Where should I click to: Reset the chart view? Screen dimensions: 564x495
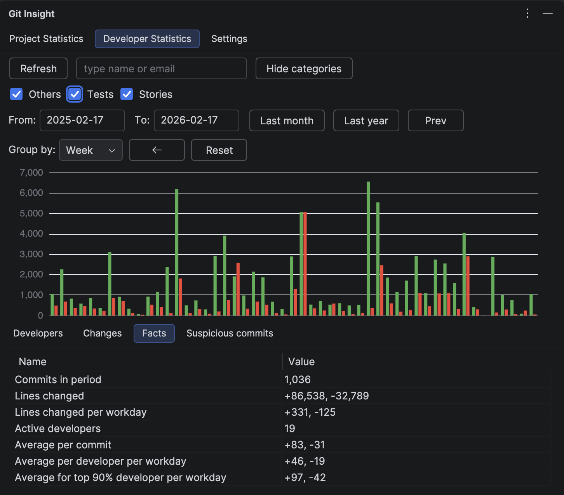click(219, 150)
